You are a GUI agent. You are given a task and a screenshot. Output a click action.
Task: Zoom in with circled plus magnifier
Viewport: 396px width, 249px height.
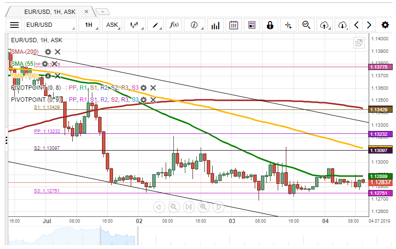tap(204, 207)
